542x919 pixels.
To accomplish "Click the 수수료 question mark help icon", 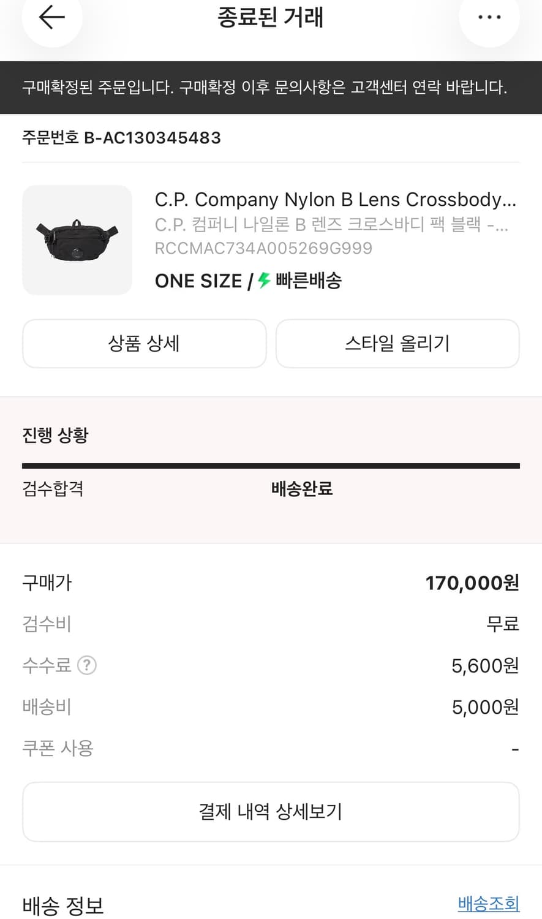I will 87,665.
